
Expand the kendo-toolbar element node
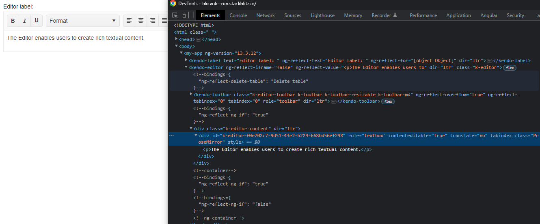click(191, 94)
